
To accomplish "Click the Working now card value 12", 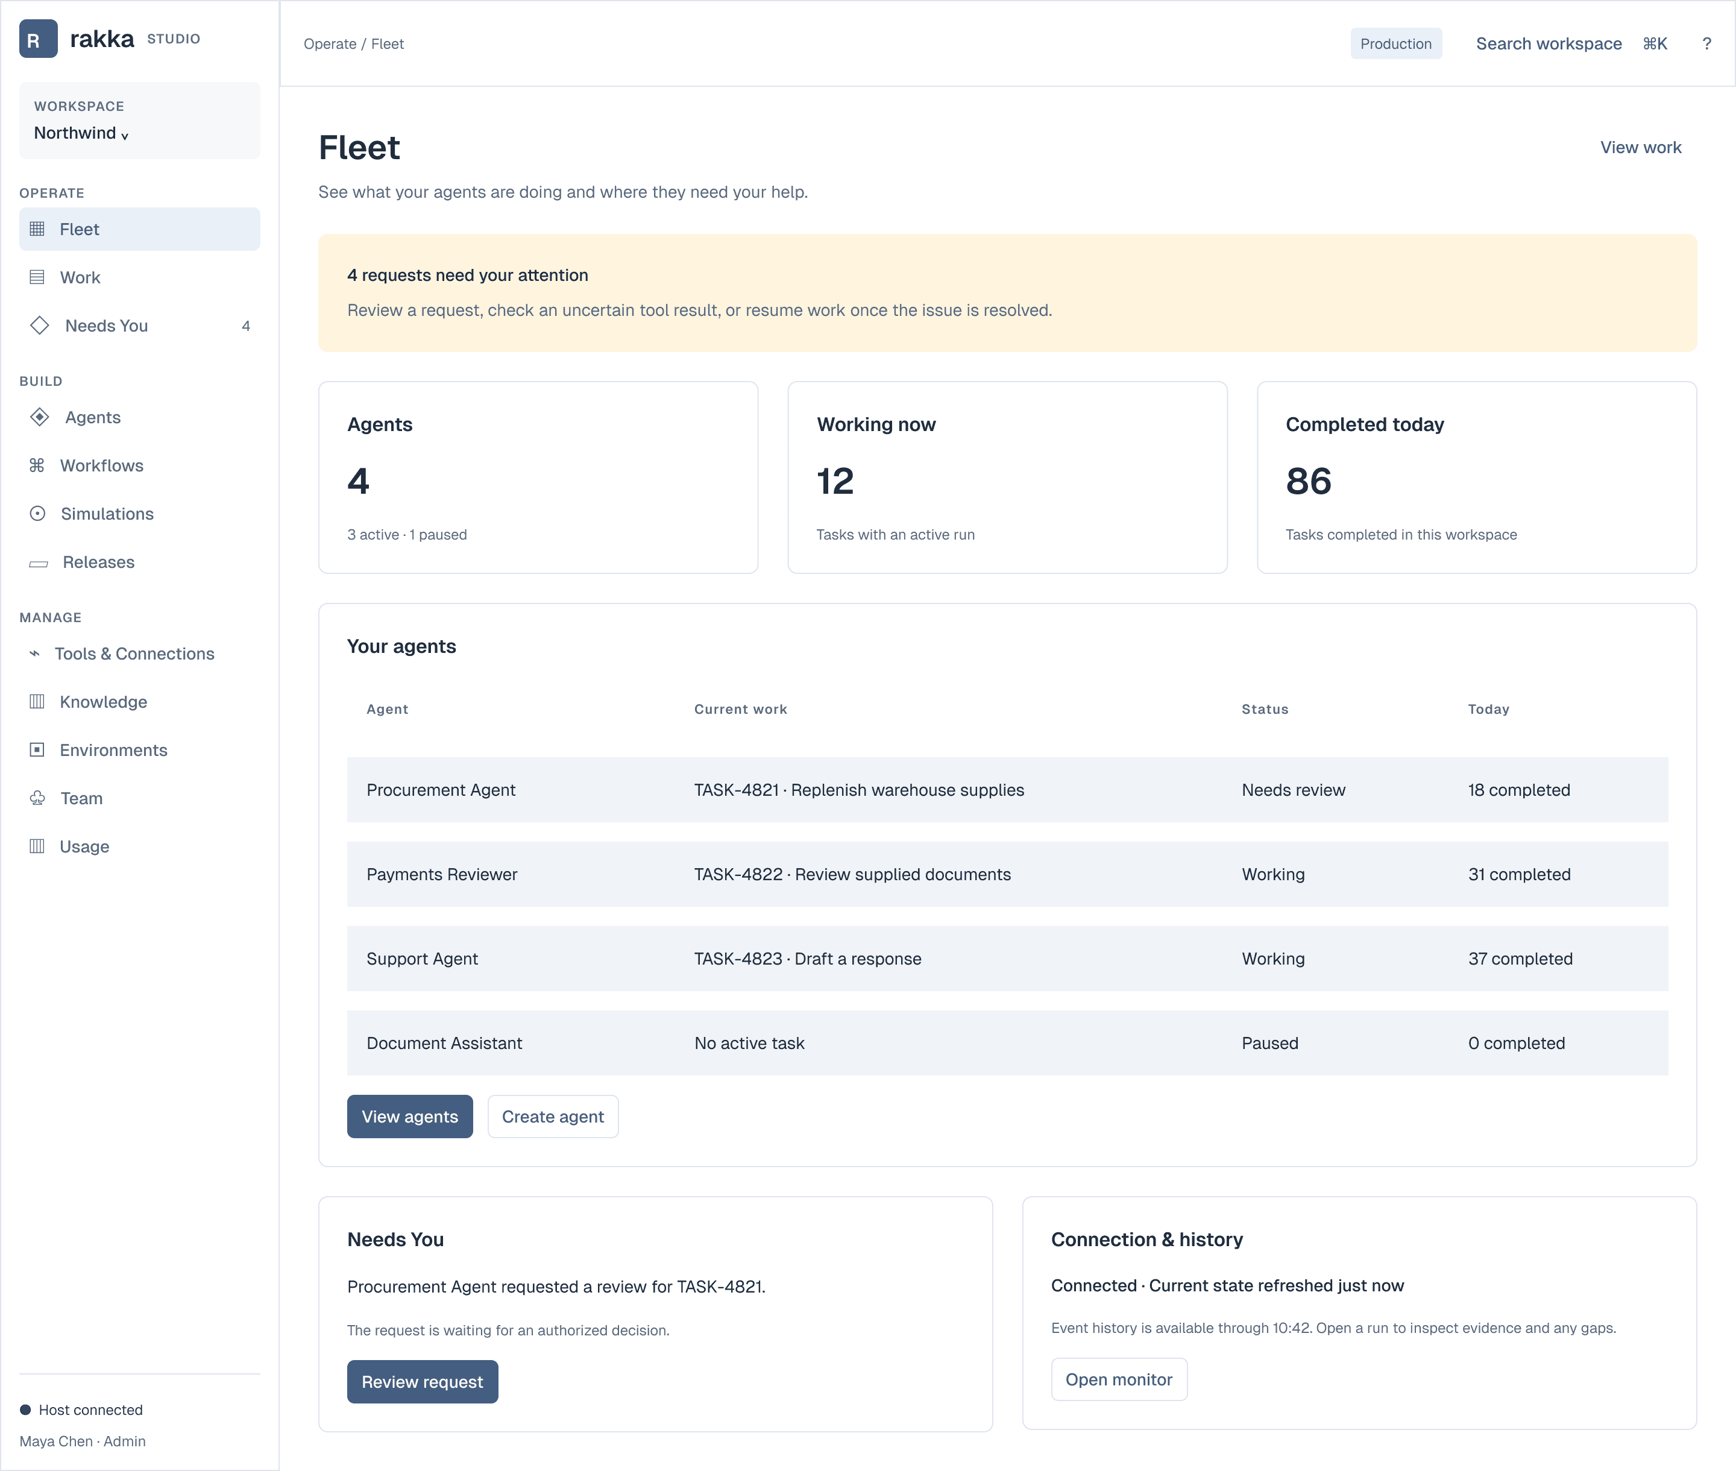I will pos(835,482).
